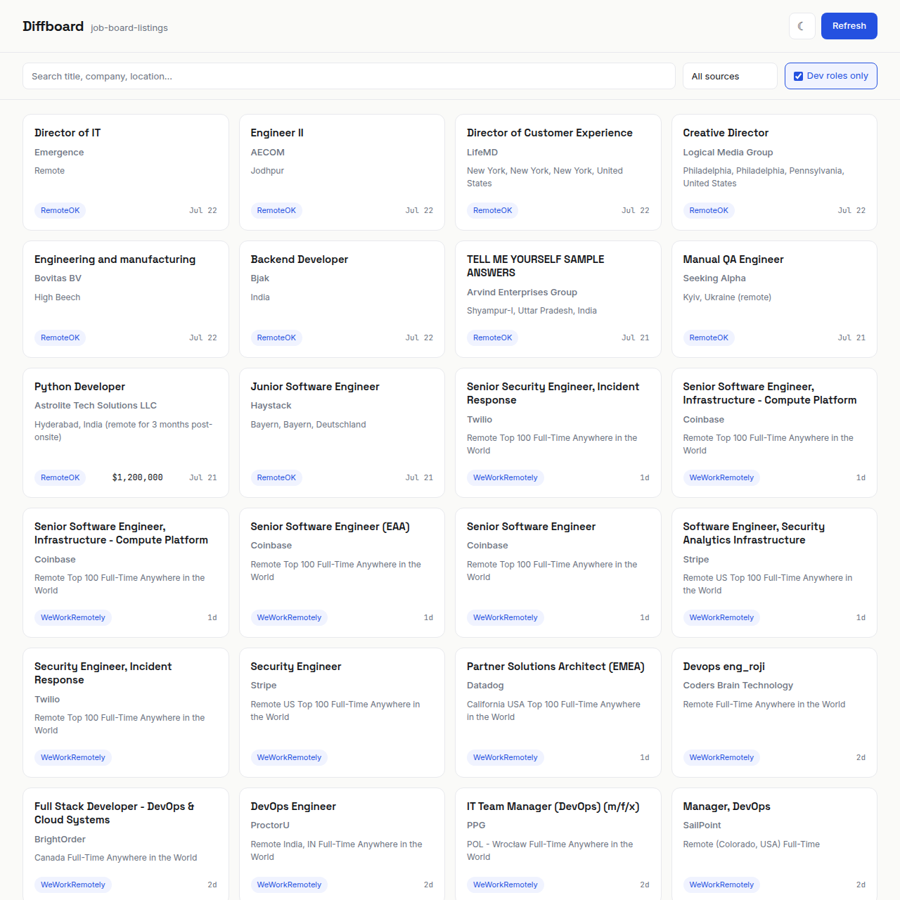Click the Refresh button
The image size is (900, 900).
tap(849, 26)
